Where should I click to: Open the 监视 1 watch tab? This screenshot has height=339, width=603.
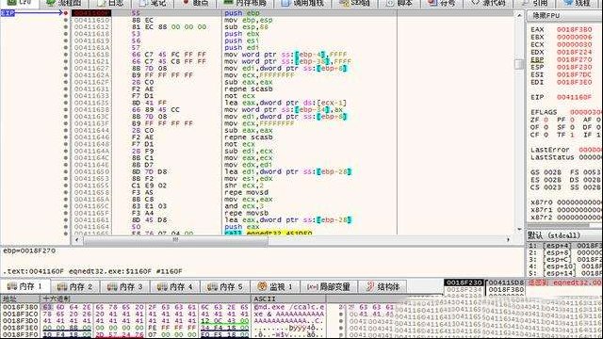[275, 286]
